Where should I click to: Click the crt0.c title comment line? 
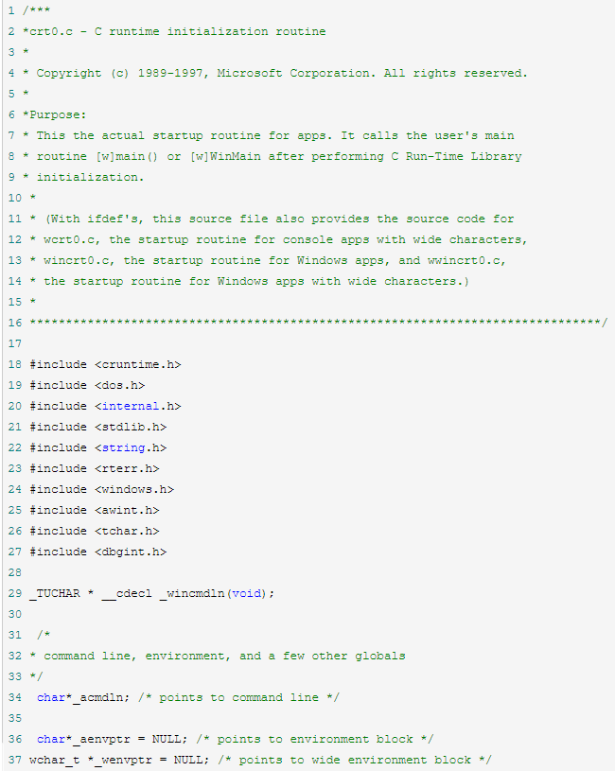(174, 31)
